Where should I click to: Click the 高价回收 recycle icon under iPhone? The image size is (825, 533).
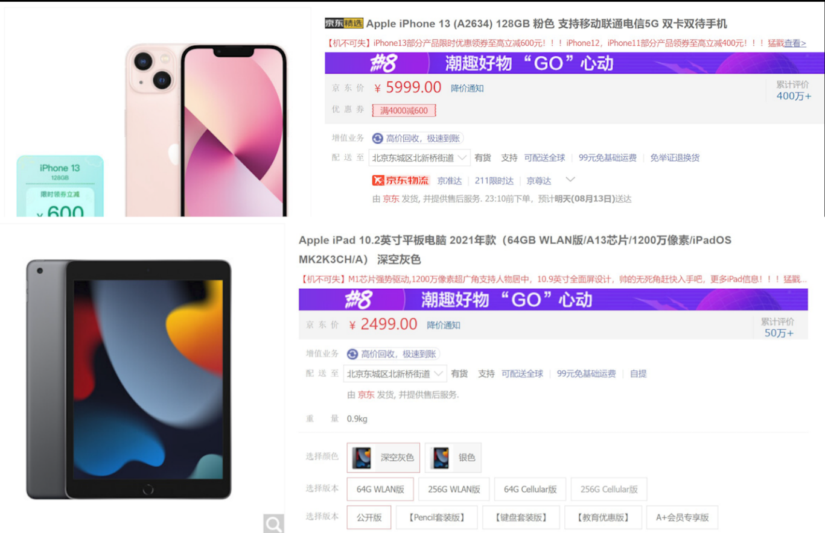[378, 139]
